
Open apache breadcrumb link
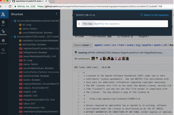[147, 45]
